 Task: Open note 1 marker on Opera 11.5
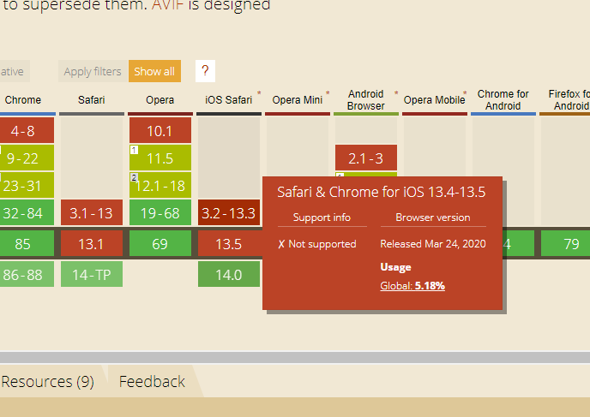134,150
